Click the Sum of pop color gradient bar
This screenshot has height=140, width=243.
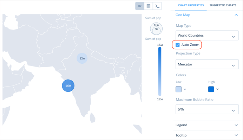[x=160, y=71]
